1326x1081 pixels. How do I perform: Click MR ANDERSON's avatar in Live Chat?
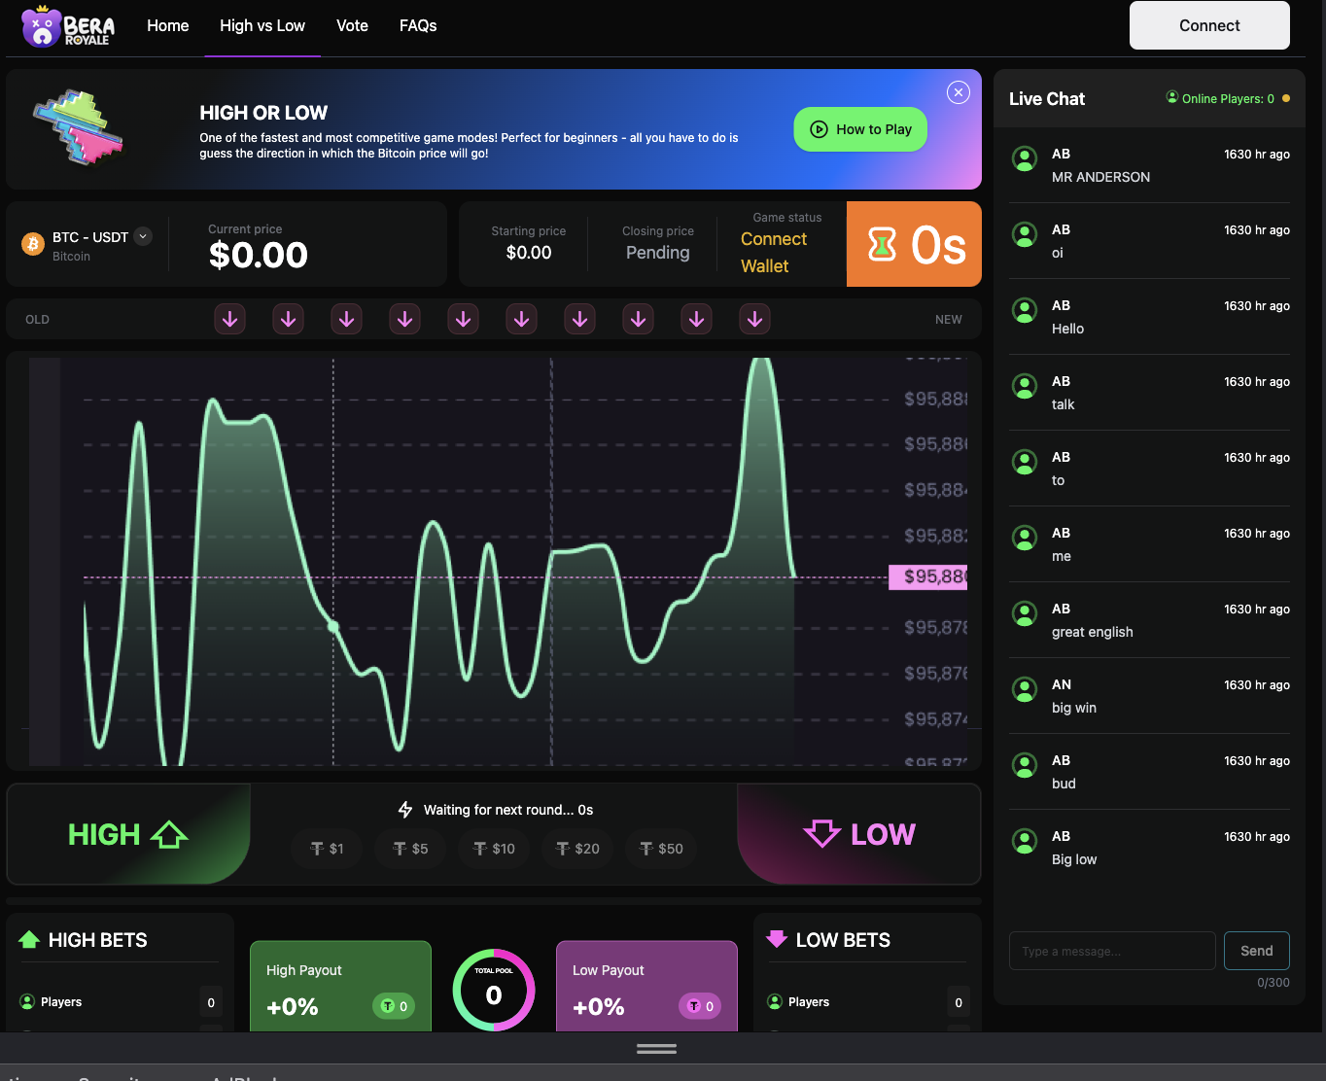1025,159
